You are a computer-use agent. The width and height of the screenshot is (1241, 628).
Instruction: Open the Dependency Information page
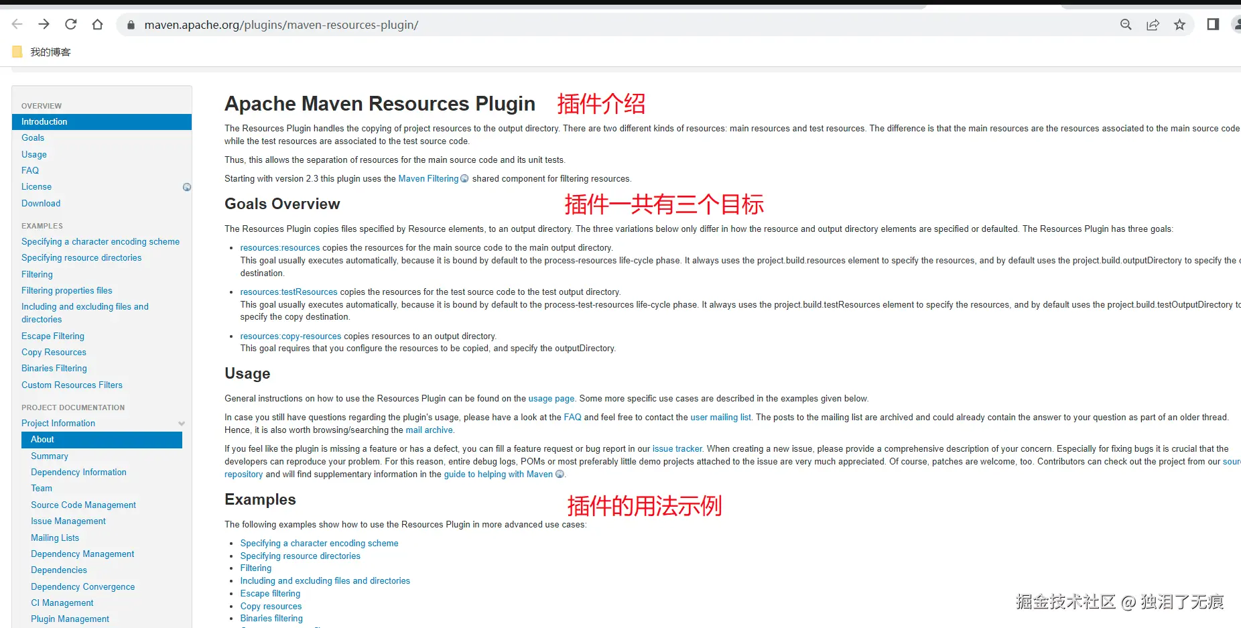pyautogui.click(x=78, y=473)
